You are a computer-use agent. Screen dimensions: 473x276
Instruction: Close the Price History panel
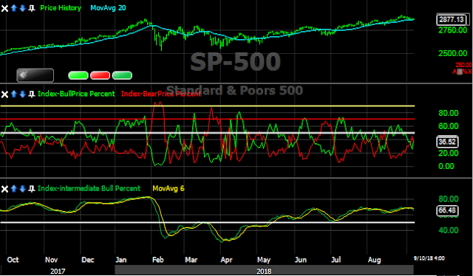[4, 8]
